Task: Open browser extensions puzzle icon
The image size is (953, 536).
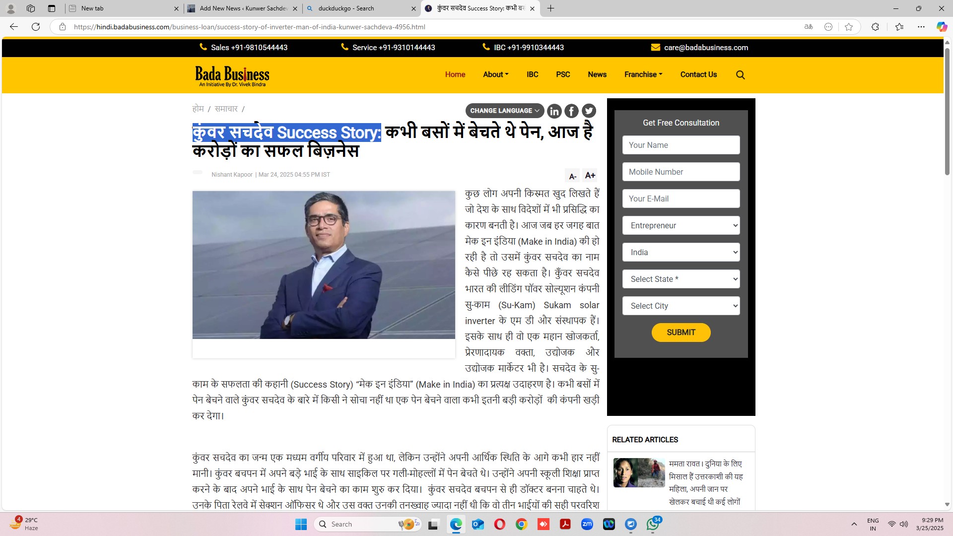Action: pos(875,27)
